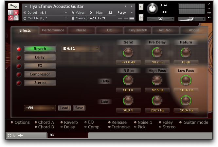Click the Early High Pass knob
This screenshot has width=218, height=147.
coord(157,80)
